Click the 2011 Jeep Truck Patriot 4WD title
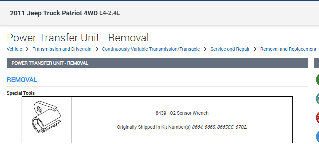 click(x=54, y=13)
